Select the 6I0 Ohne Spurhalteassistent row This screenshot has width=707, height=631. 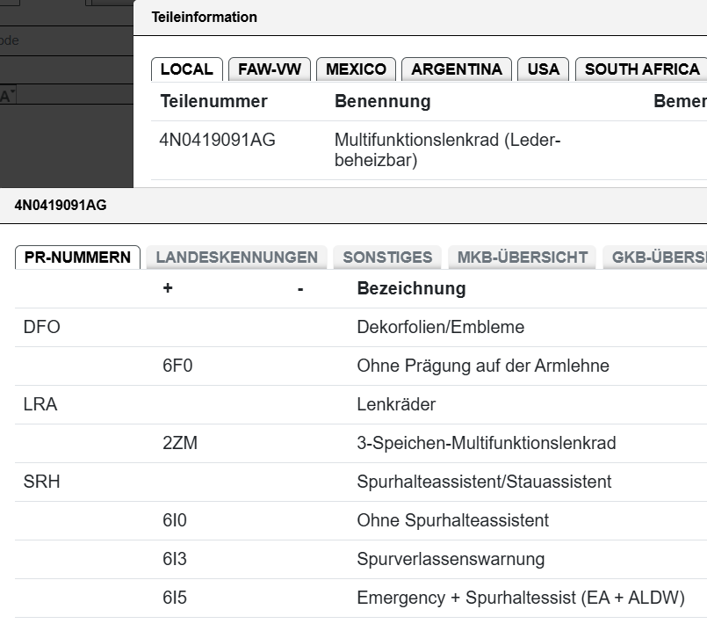pos(361,520)
